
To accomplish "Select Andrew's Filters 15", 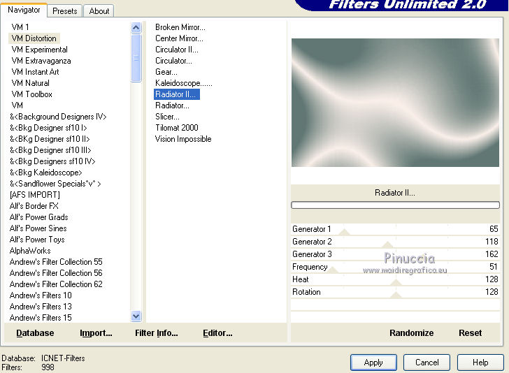I will [x=41, y=318].
